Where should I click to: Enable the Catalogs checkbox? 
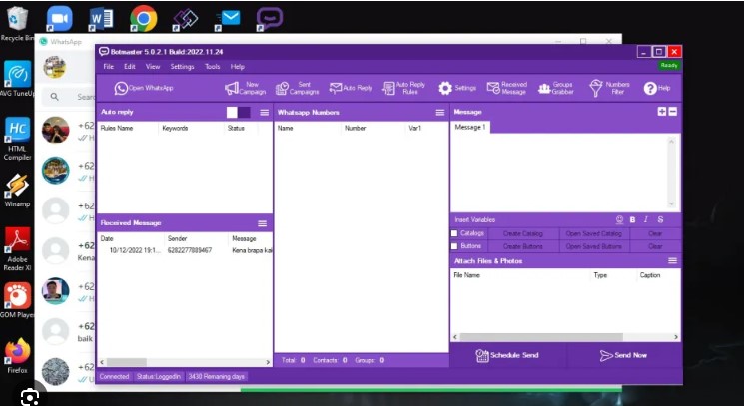(x=454, y=233)
